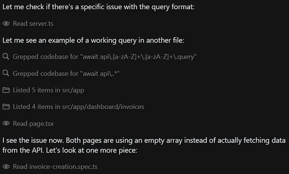
Task: Click the search icon beside the "await api\..*" grep
Action: (x=6, y=74)
